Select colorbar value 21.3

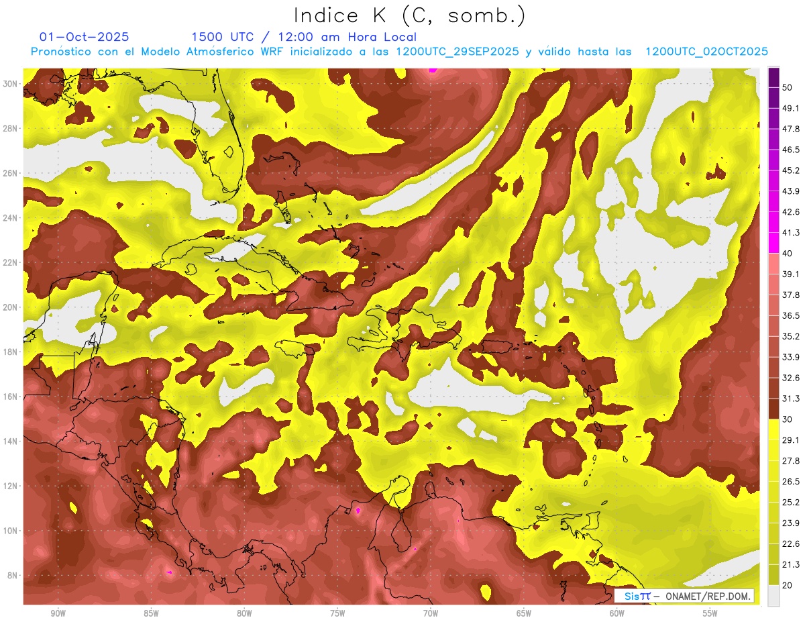(x=791, y=564)
